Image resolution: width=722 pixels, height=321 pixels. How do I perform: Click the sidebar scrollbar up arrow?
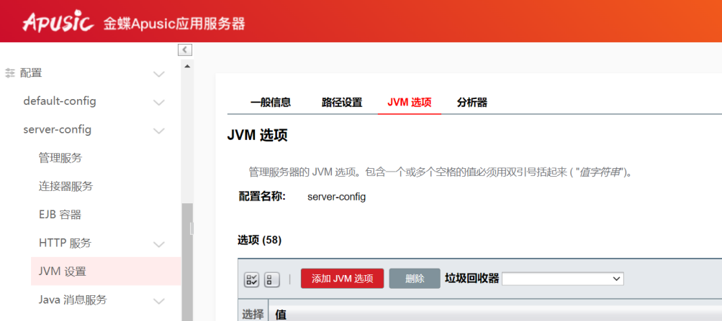pos(187,66)
